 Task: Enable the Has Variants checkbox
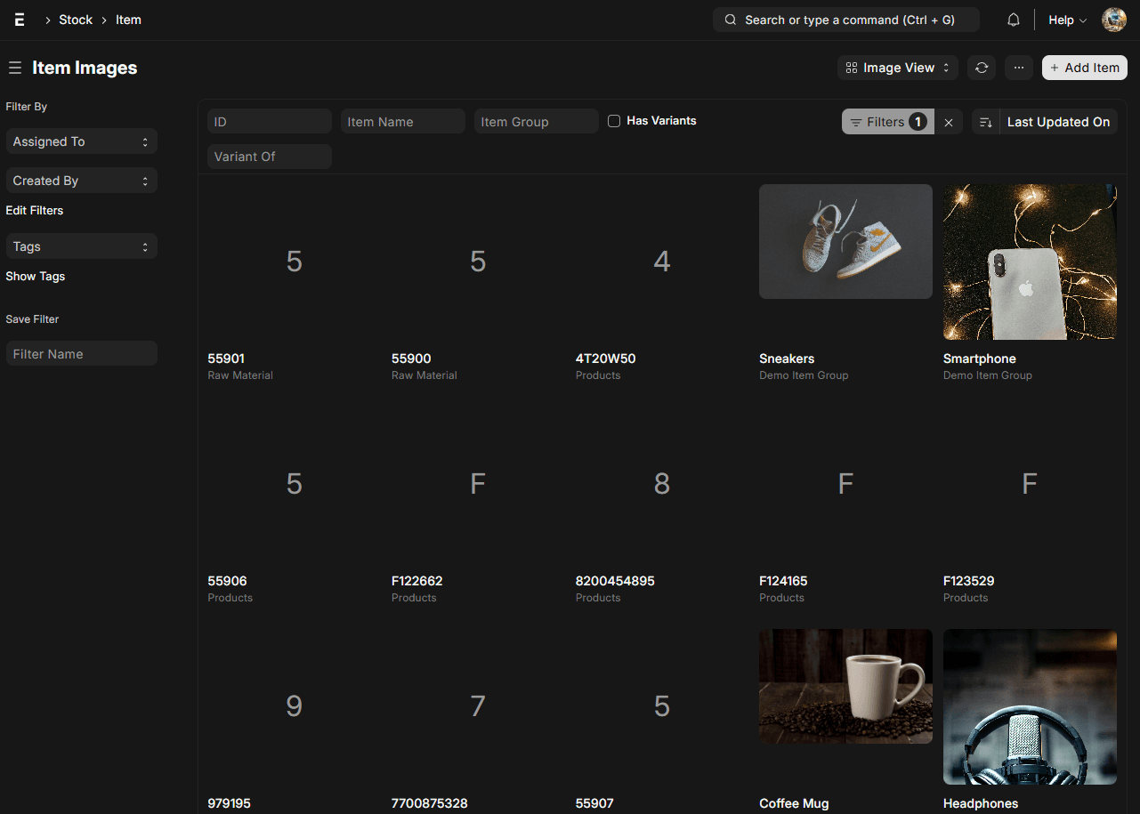(614, 121)
